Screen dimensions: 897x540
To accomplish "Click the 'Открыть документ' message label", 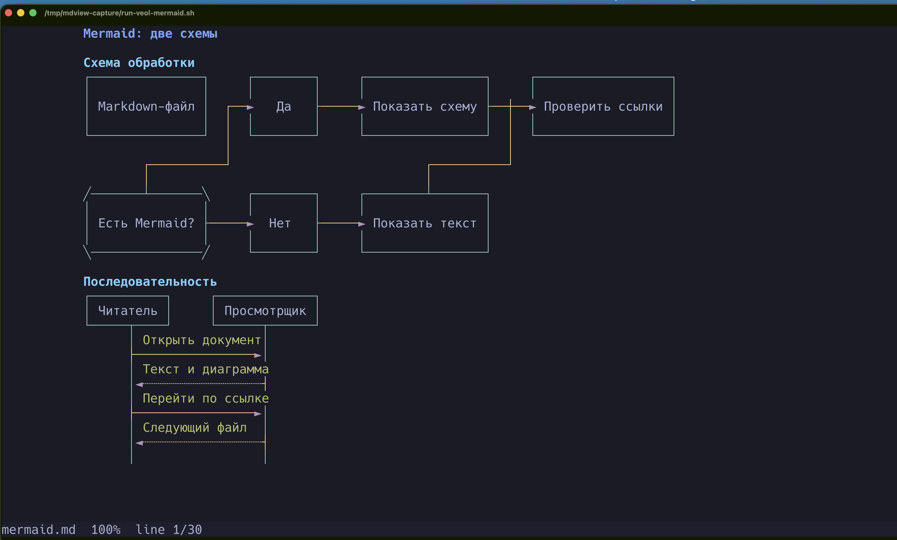I will tap(202, 340).
